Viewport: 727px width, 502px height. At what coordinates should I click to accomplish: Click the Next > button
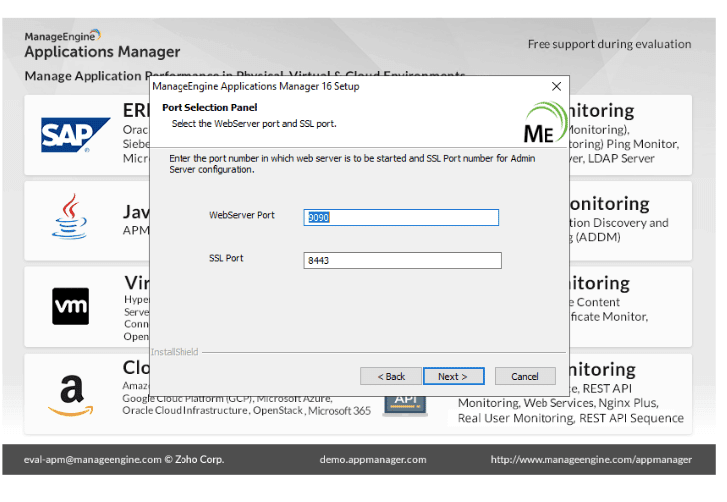453,376
